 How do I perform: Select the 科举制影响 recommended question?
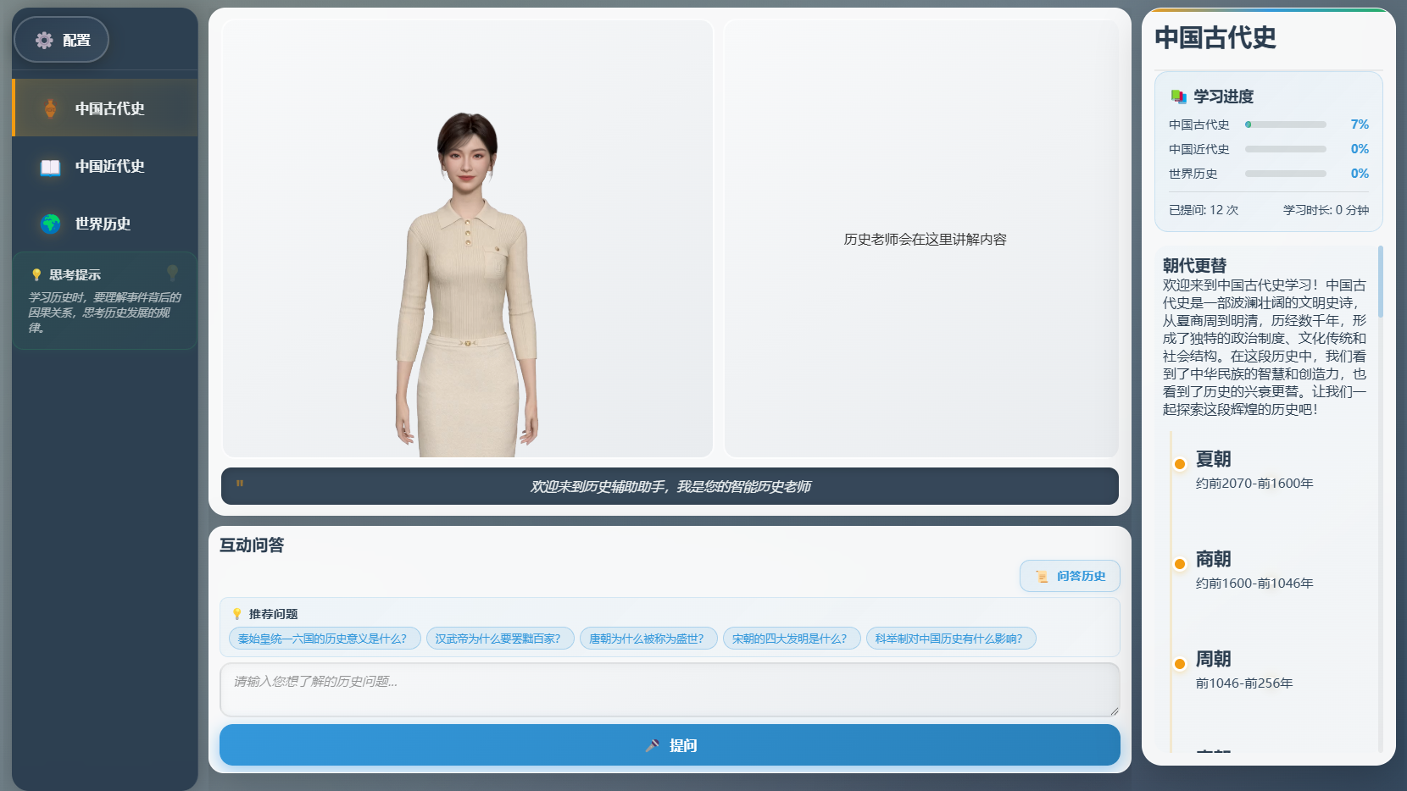coord(951,638)
